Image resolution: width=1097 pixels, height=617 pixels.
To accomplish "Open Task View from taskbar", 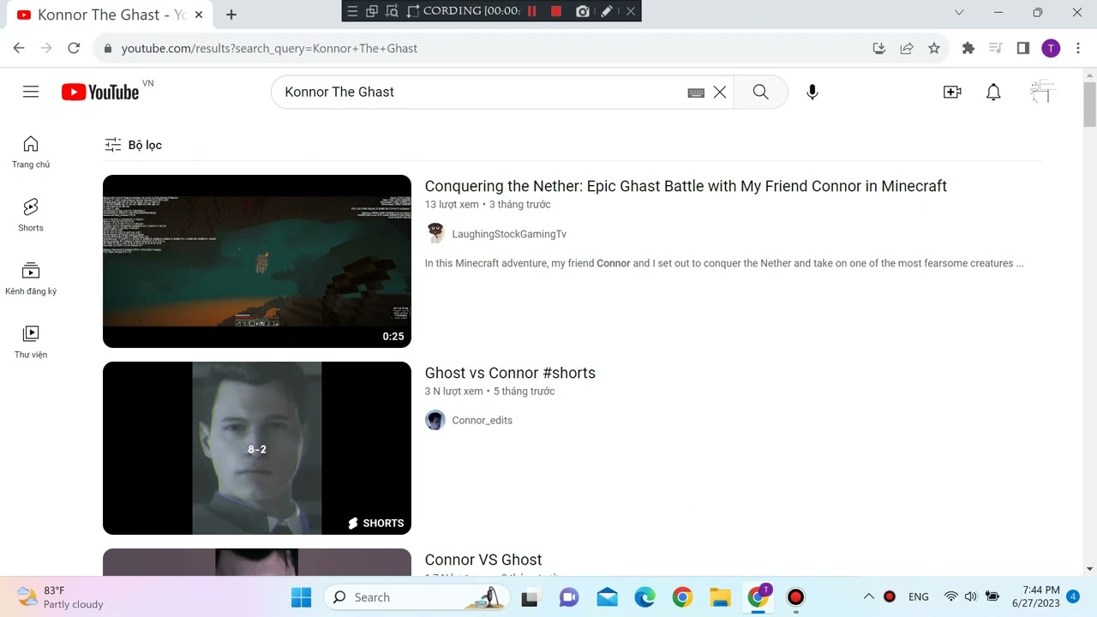I will (531, 597).
